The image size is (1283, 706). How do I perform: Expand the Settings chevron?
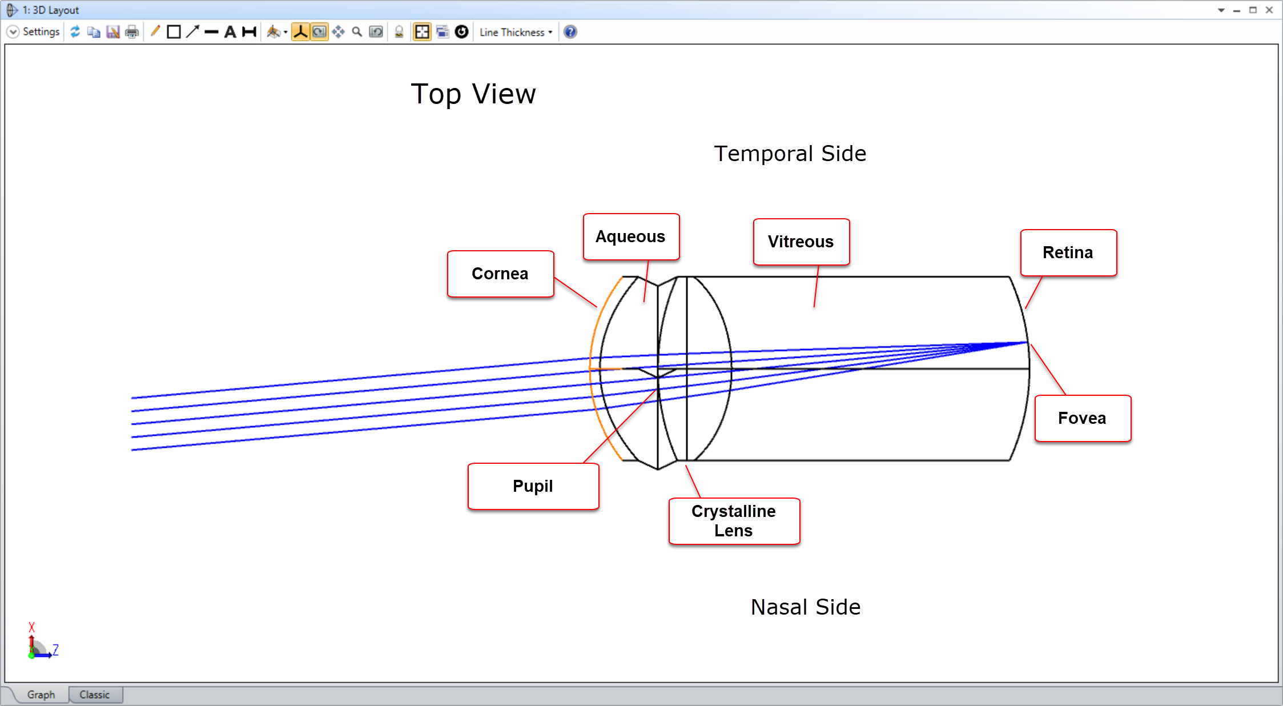coord(13,32)
